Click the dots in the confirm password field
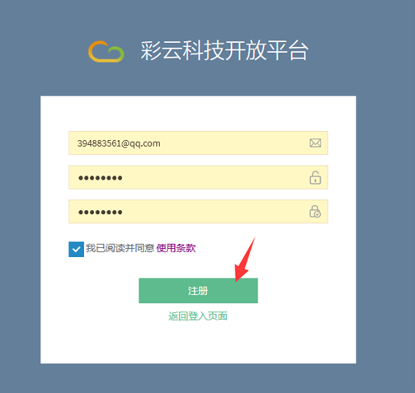 tap(101, 212)
